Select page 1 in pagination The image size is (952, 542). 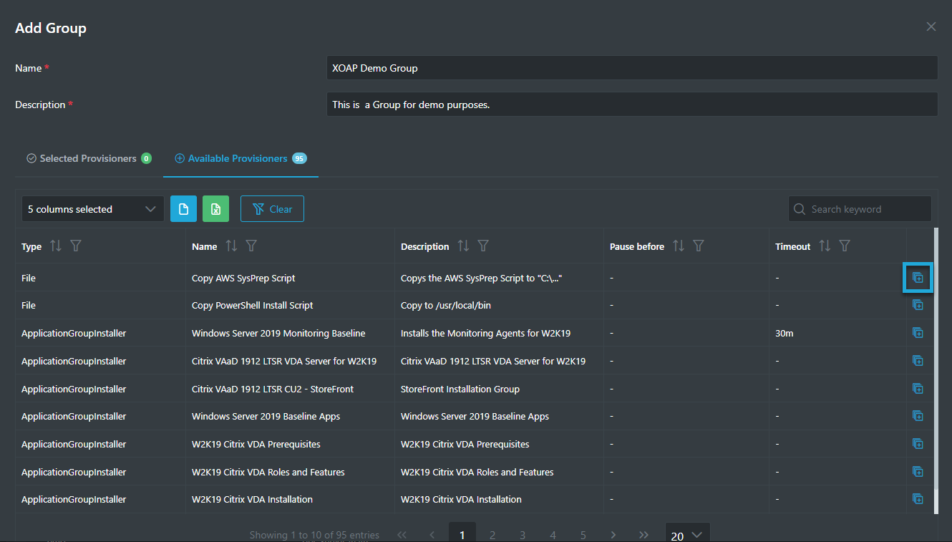pos(462,533)
